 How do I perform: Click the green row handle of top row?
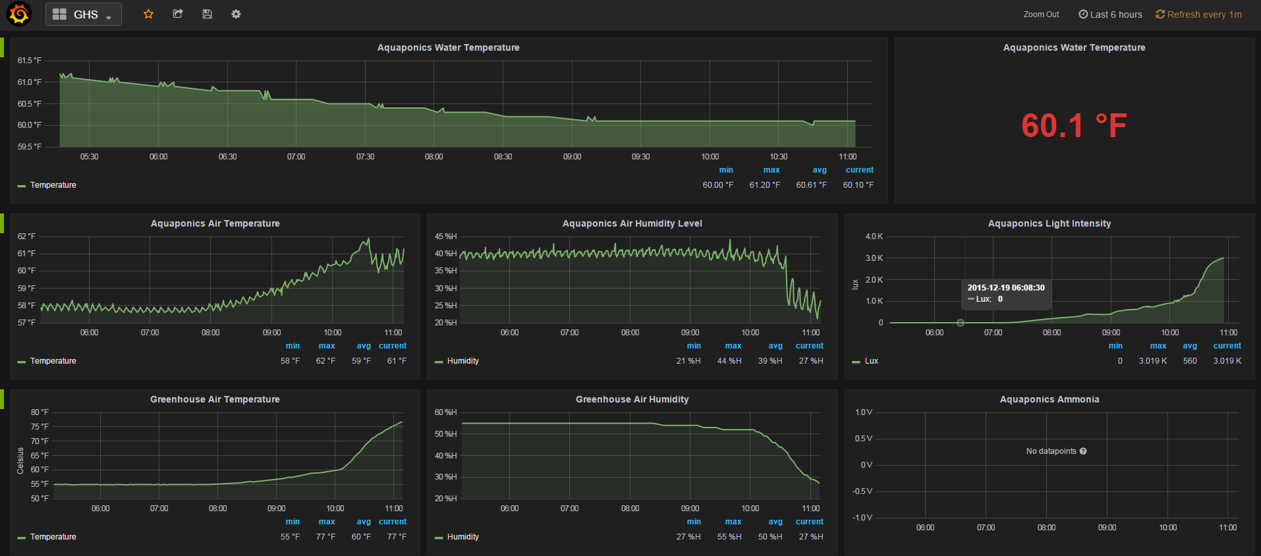coord(2,47)
